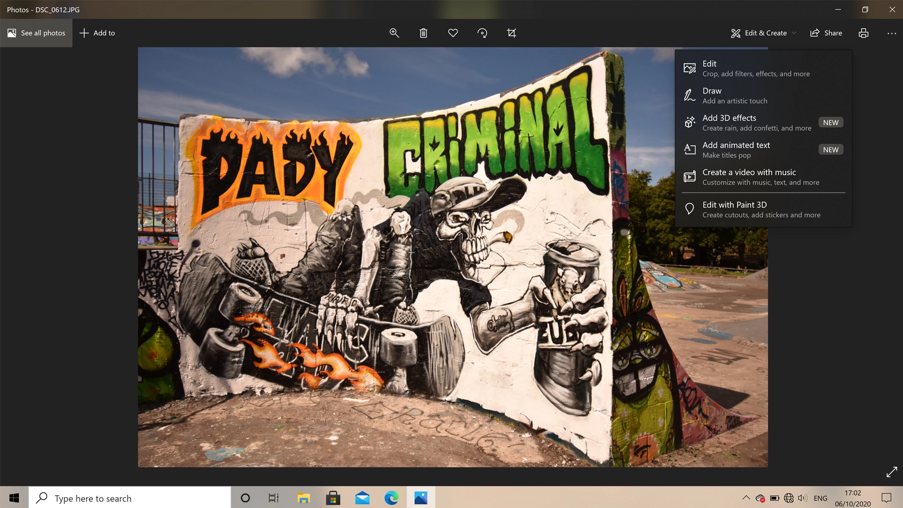Click the Zoom magnifier icon

click(x=394, y=33)
